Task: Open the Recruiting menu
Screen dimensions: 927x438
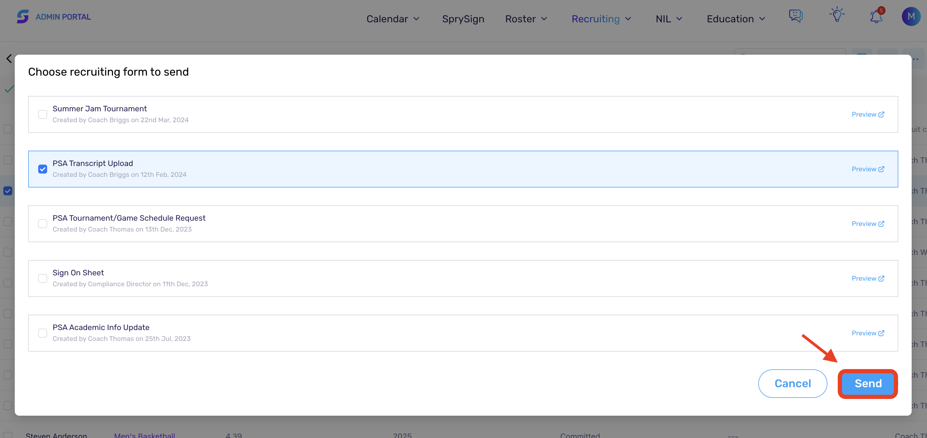Action: (601, 19)
